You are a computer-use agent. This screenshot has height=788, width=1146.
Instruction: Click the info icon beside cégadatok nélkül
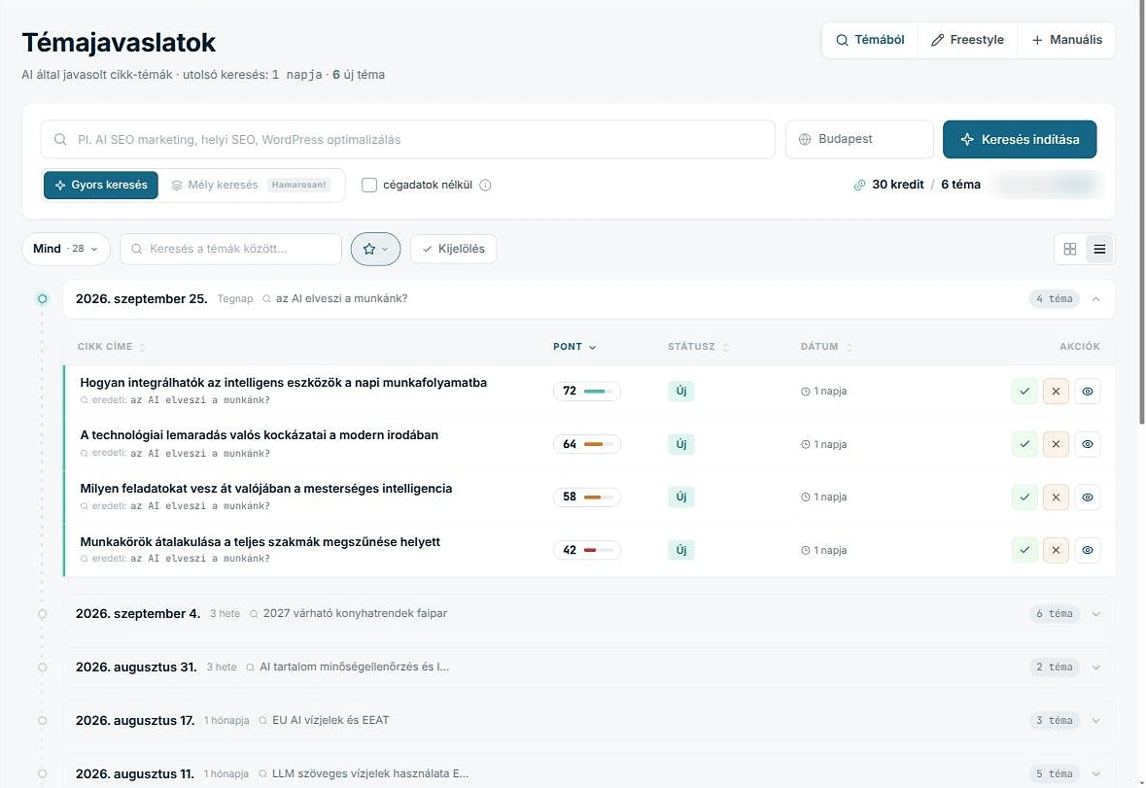[485, 185]
